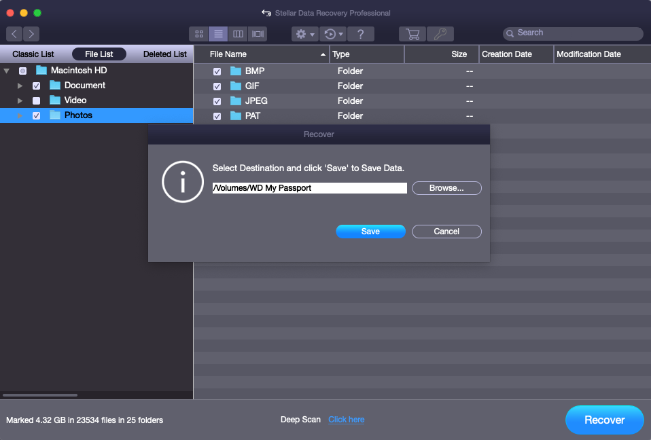The height and width of the screenshot is (440, 651).
Task: Click the Deep Scan 'Click here' link
Action: 347,419
